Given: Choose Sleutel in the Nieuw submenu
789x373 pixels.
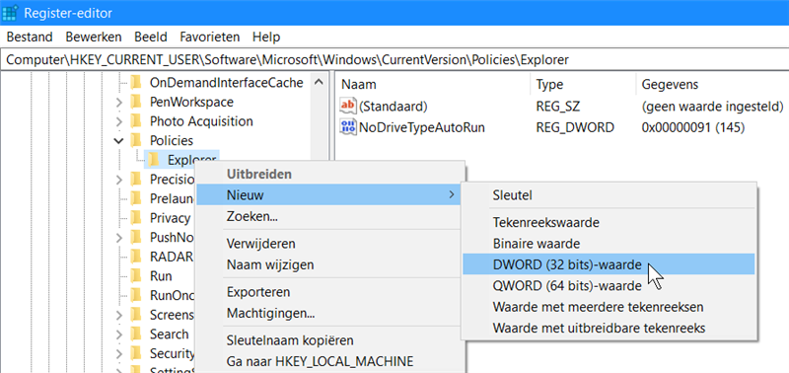Looking at the screenshot, I should coord(609,194).
